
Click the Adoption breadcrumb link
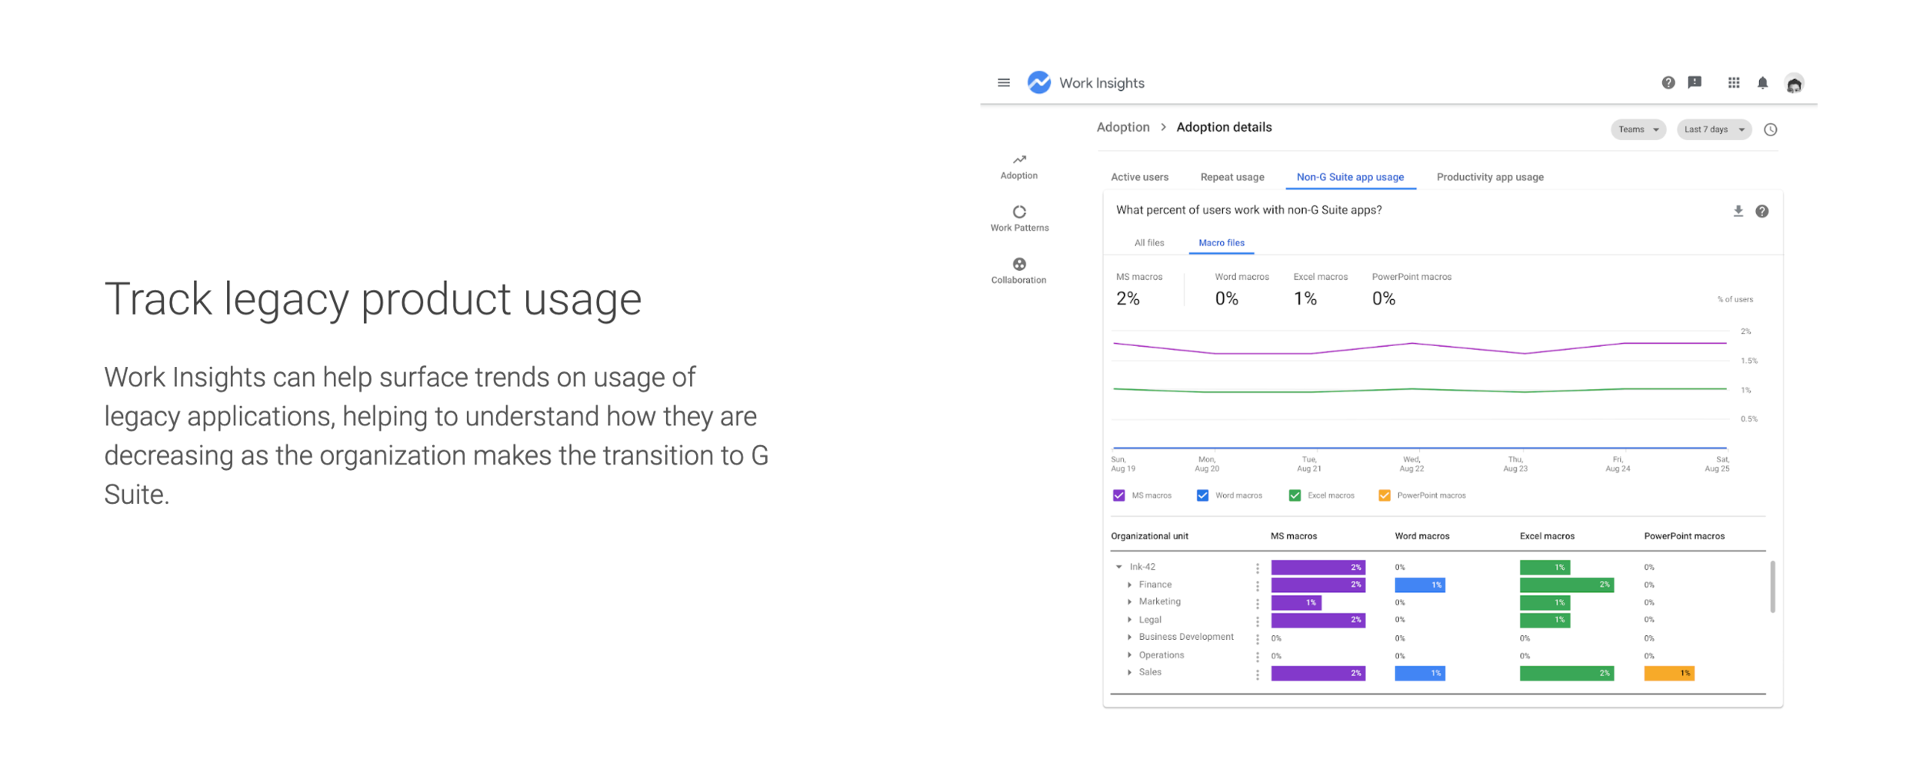click(x=1122, y=127)
